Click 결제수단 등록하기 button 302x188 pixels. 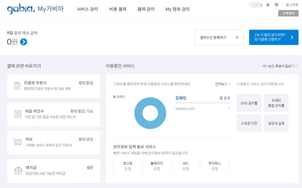click(219, 37)
